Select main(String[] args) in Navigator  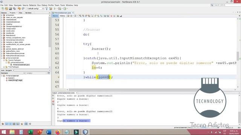click(15, 80)
